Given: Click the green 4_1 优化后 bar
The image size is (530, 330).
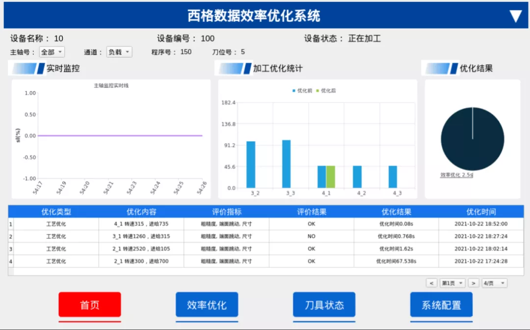Looking at the screenshot, I should pos(331,177).
